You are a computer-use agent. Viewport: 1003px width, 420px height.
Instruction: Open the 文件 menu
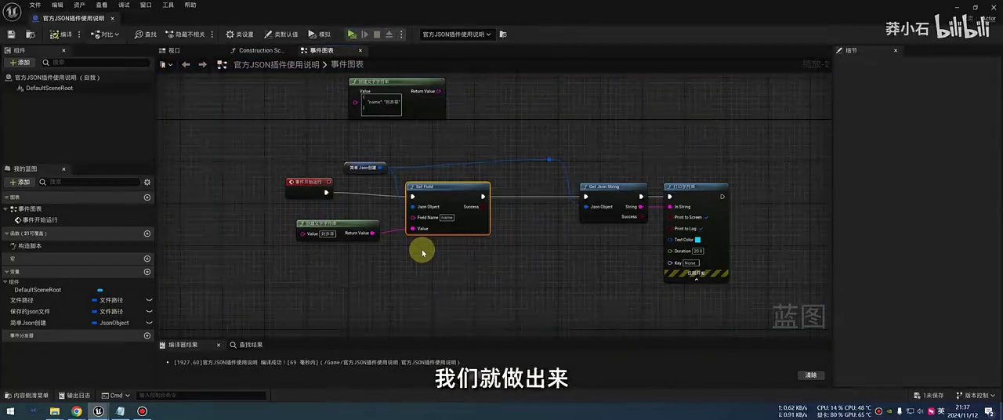tap(35, 5)
